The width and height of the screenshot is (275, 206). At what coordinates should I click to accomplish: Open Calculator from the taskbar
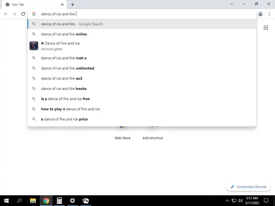59,201
